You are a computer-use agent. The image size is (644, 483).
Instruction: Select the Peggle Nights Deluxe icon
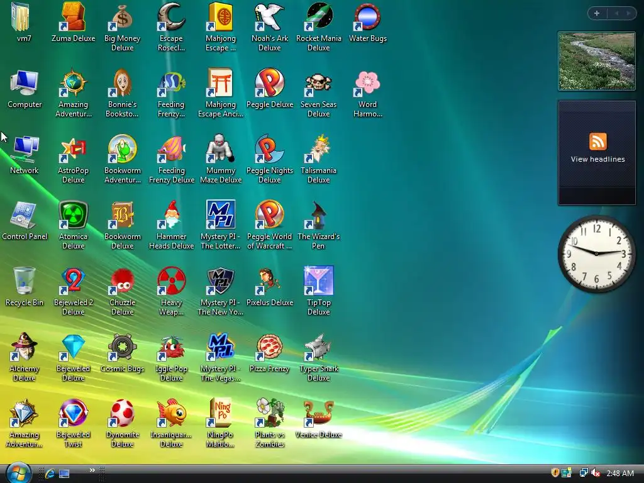pos(269,148)
